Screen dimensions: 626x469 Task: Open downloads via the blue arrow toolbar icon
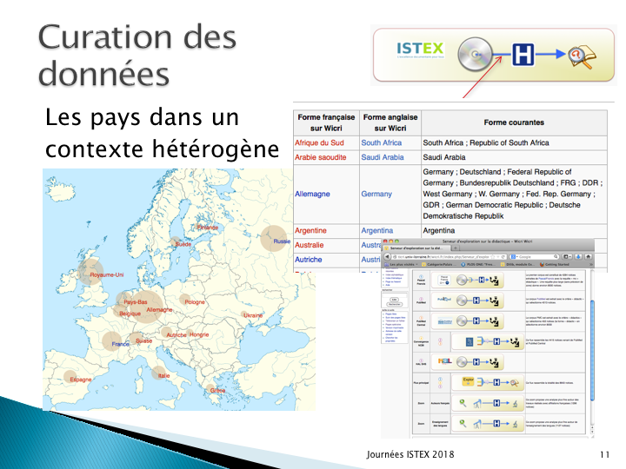tap(578, 256)
